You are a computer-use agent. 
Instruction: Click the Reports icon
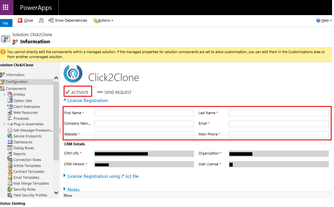tap(10, 154)
